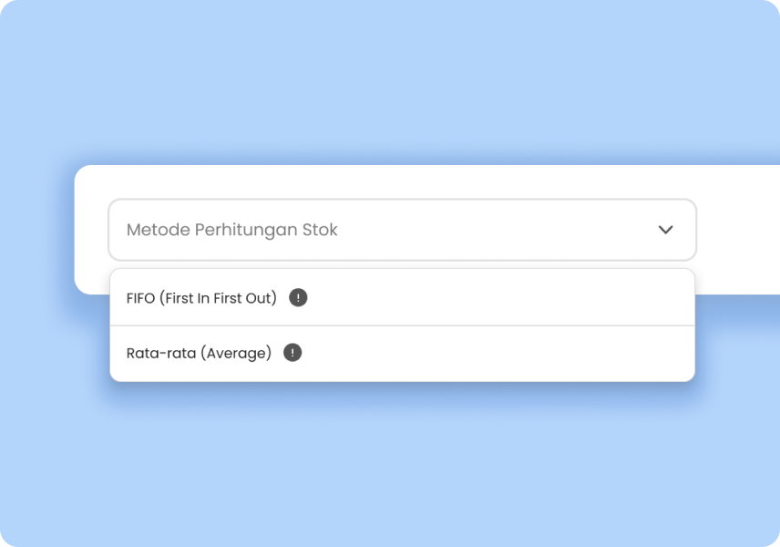The width and height of the screenshot is (780, 547).
Task: Open the Metode Perhitungan Stok dropdown field
Action: point(402,230)
